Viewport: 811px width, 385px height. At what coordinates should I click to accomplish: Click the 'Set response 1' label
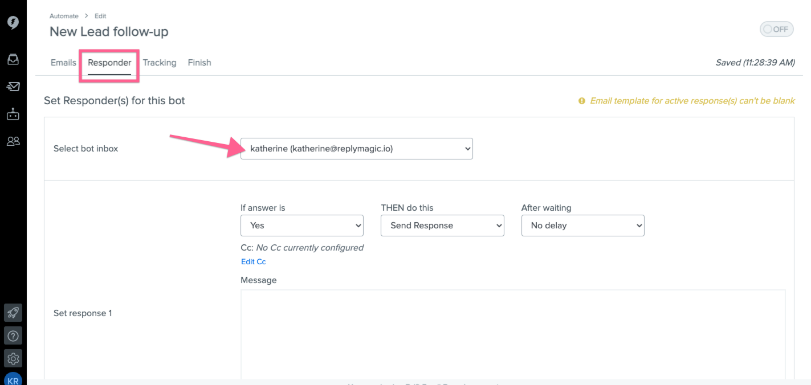pyautogui.click(x=83, y=313)
